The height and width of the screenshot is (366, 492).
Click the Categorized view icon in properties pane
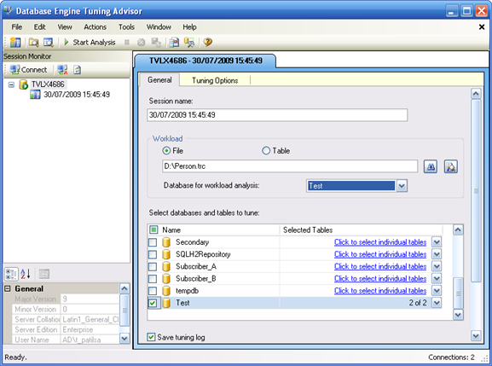point(12,274)
